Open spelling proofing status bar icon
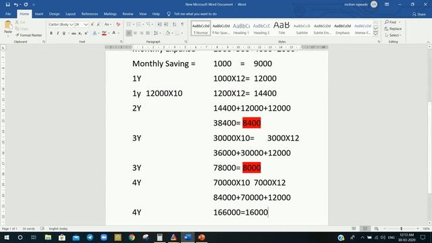 point(42,229)
